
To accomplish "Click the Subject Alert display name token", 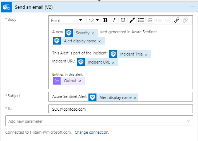I will tap(113, 97).
